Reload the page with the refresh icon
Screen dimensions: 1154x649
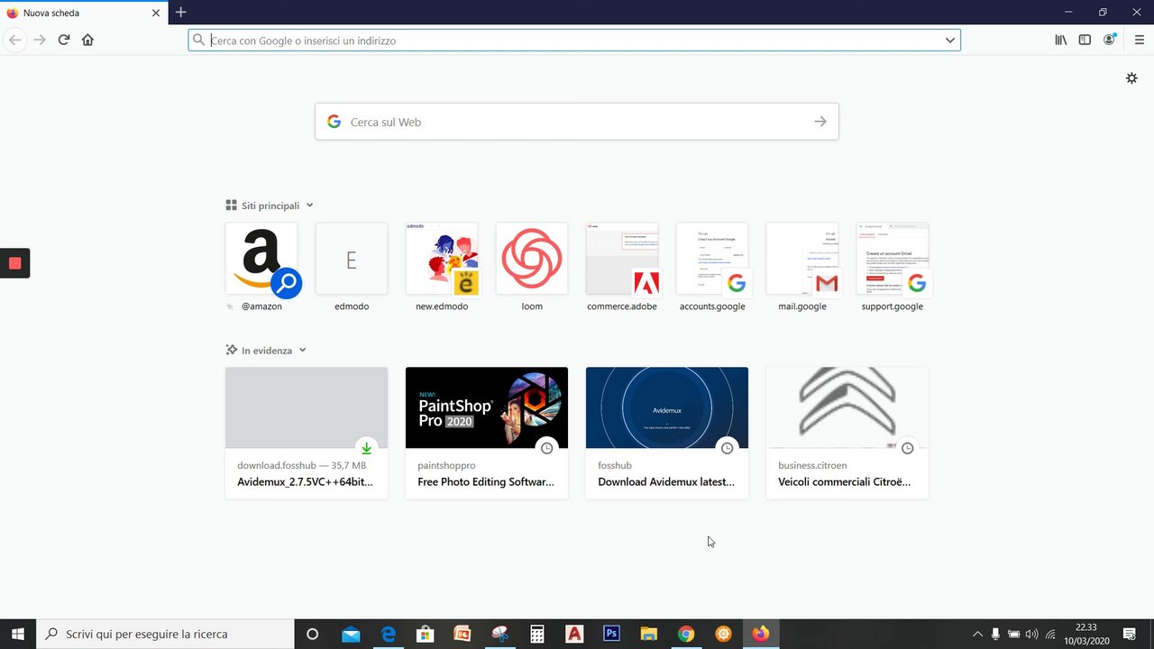64,40
